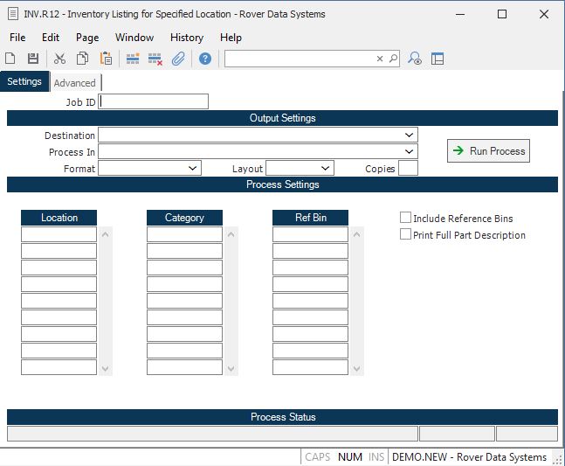Viewport: 565px width, 466px height.
Task: Expand the Destination dropdown
Action: point(409,136)
